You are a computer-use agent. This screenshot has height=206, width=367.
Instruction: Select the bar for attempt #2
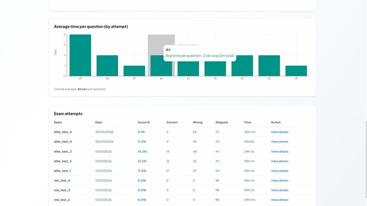coord(269,65)
